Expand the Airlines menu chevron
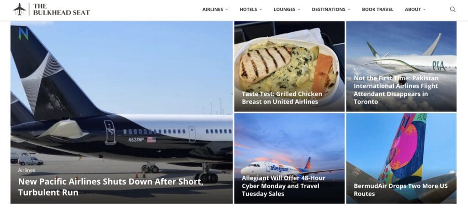468x221 pixels. [226, 9]
